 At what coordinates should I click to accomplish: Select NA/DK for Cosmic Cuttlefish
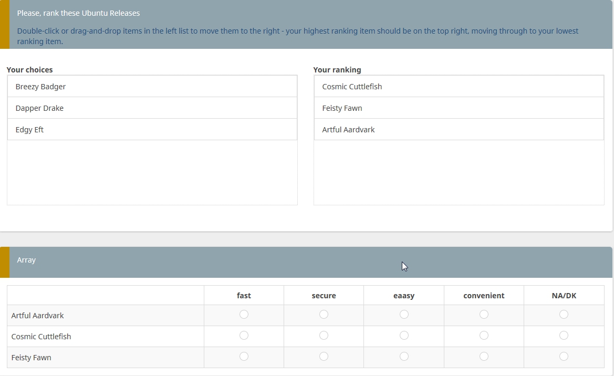click(564, 336)
